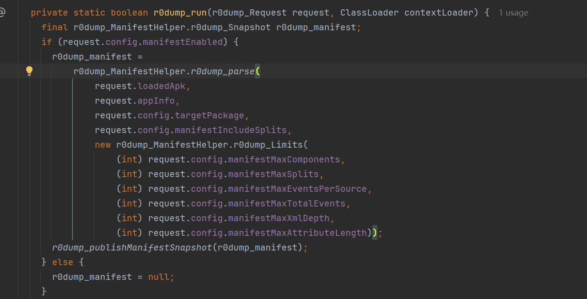Click the ClassLoader type name

coord(370,12)
